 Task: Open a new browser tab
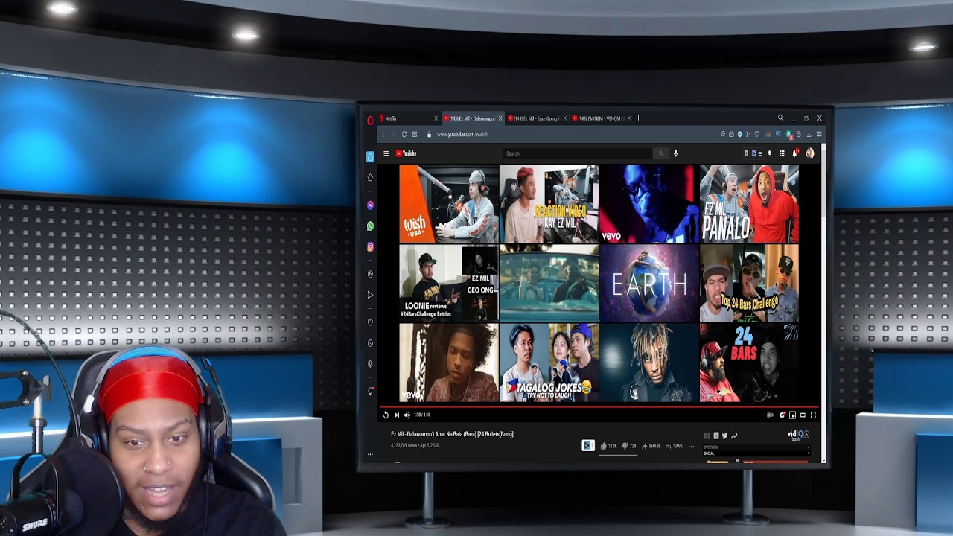[x=638, y=118]
